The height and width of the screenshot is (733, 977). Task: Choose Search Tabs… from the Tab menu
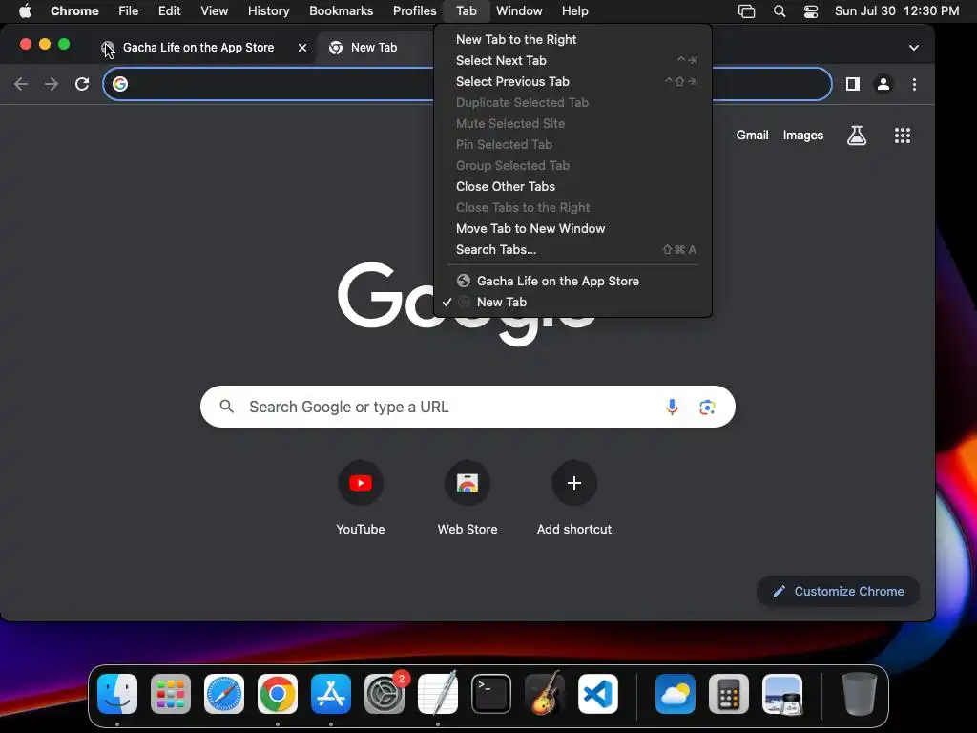point(572,249)
